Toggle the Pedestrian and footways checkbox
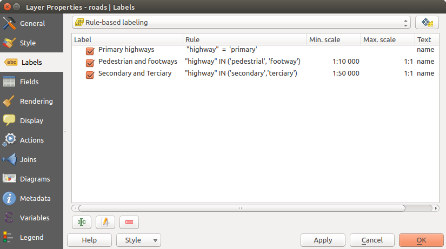This screenshot has width=446, height=249. (90, 62)
